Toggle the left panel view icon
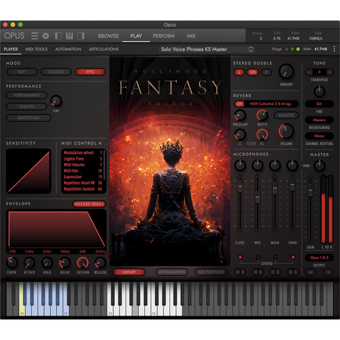 [x=58, y=36]
